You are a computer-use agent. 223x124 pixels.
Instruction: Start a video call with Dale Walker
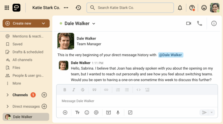(x=188, y=24)
